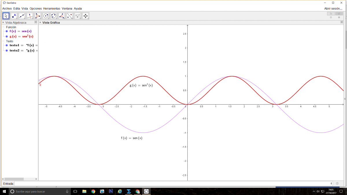This screenshot has width=347, height=195.
Task: Select the Circle with center tool
Action: pyautogui.click(x=46, y=16)
